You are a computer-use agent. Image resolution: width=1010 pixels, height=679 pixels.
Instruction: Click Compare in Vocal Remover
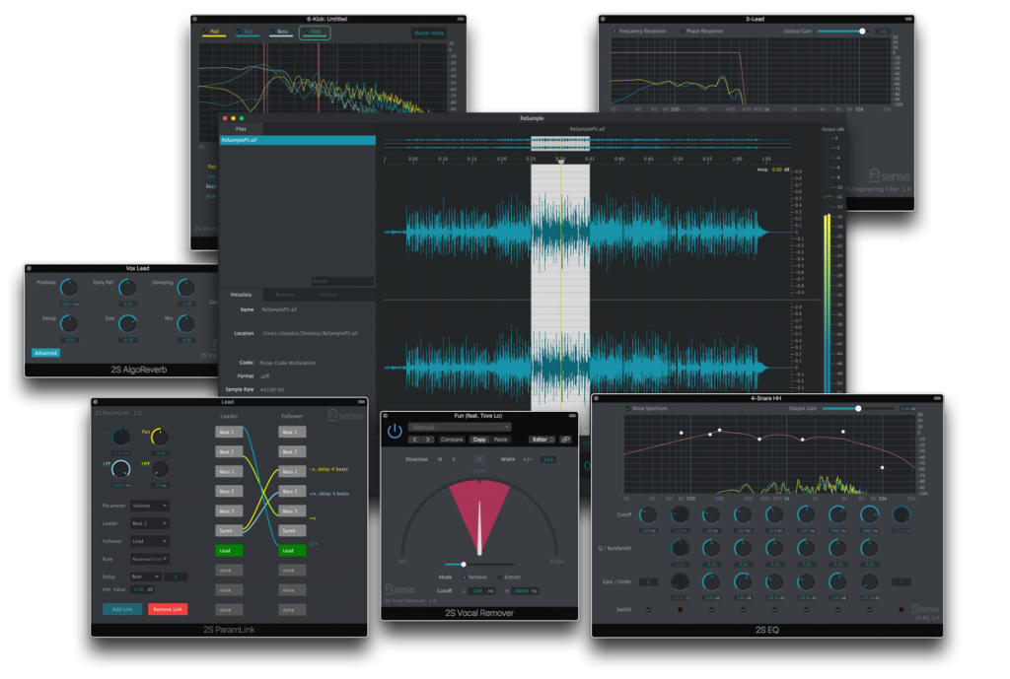[452, 440]
